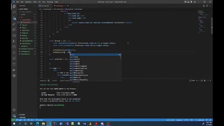This screenshot has height=126, width=224.
Task: Collapse the components folder
Action: tap(27, 20)
